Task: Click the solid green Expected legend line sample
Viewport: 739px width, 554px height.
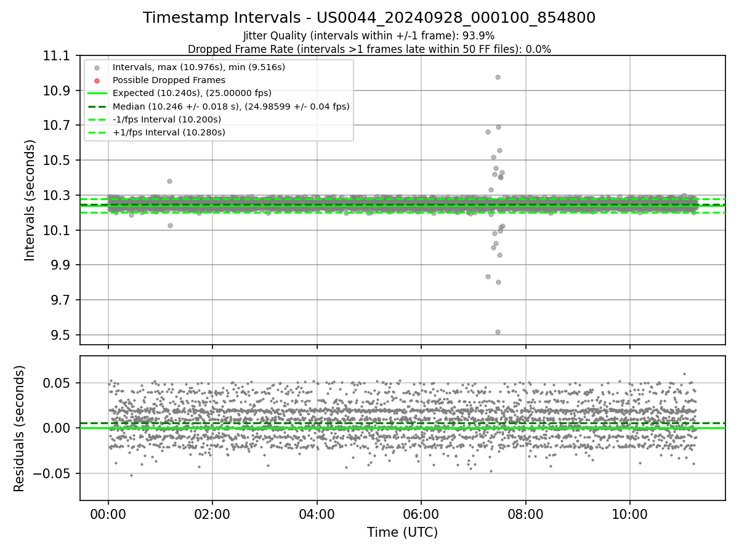Action: [x=97, y=94]
